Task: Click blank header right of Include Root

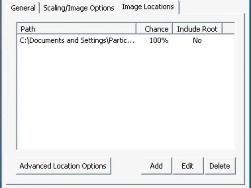Action: 228,29
